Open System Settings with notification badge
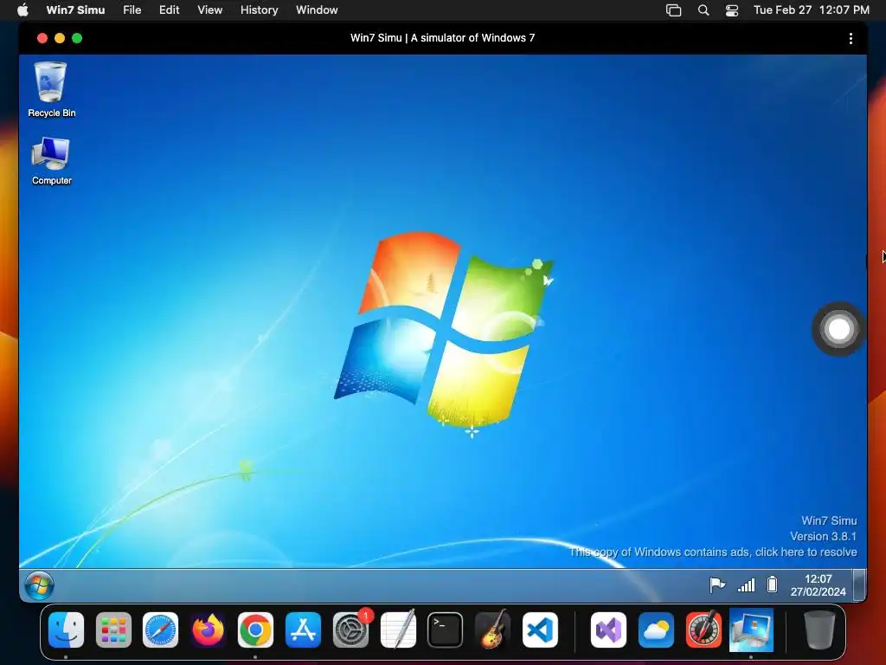 click(351, 629)
